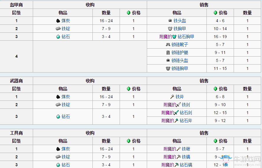Viewport: 262px width, 168px height.
Task: Click the iron axe icon beside 铁斧
Action: pos(172,97)
